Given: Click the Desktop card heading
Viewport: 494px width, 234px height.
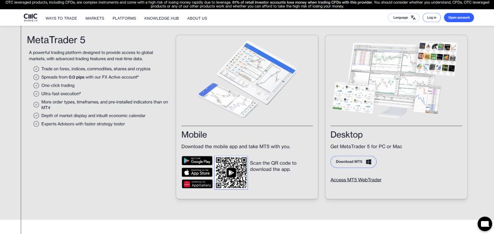Looking at the screenshot, I should coord(346,135).
